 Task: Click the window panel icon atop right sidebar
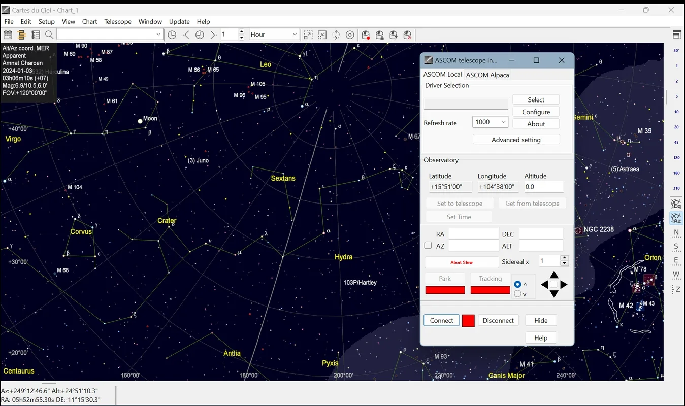click(676, 35)
